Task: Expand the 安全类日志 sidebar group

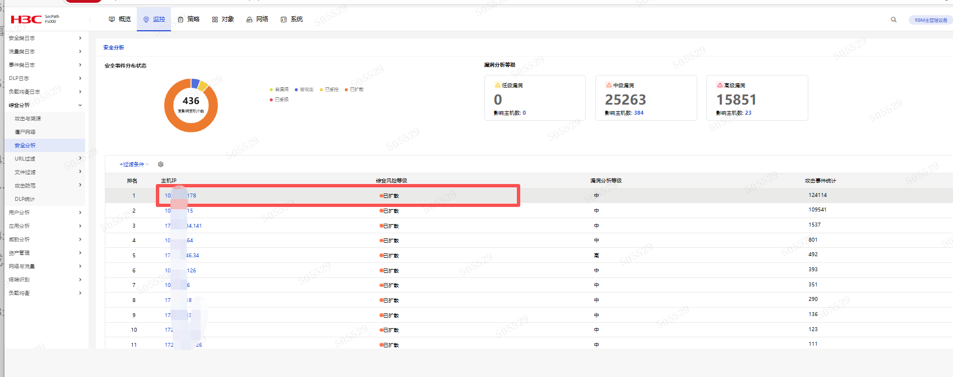Action: (x=45, y=38)
